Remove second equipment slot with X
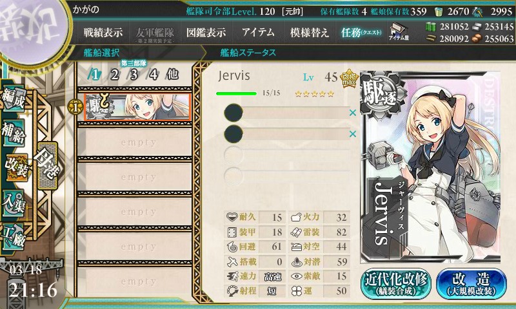 tap(353, 134)
